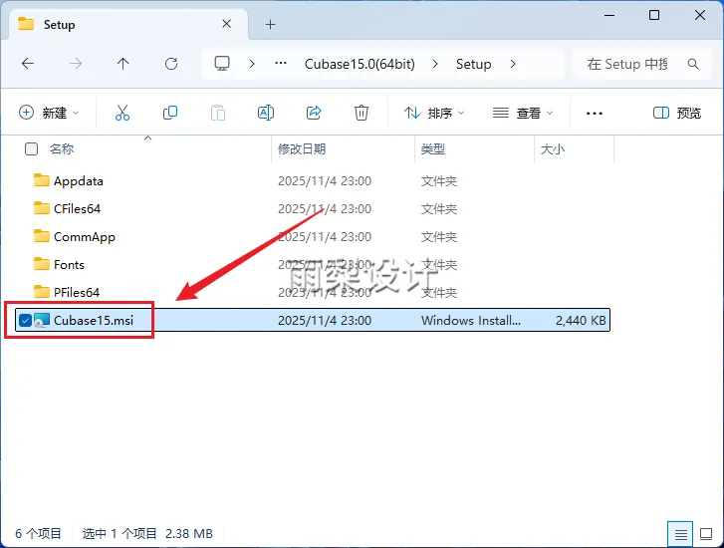Open the See more ellipsis menu
The image size is (724, 548).
click(x=595, y=114)
